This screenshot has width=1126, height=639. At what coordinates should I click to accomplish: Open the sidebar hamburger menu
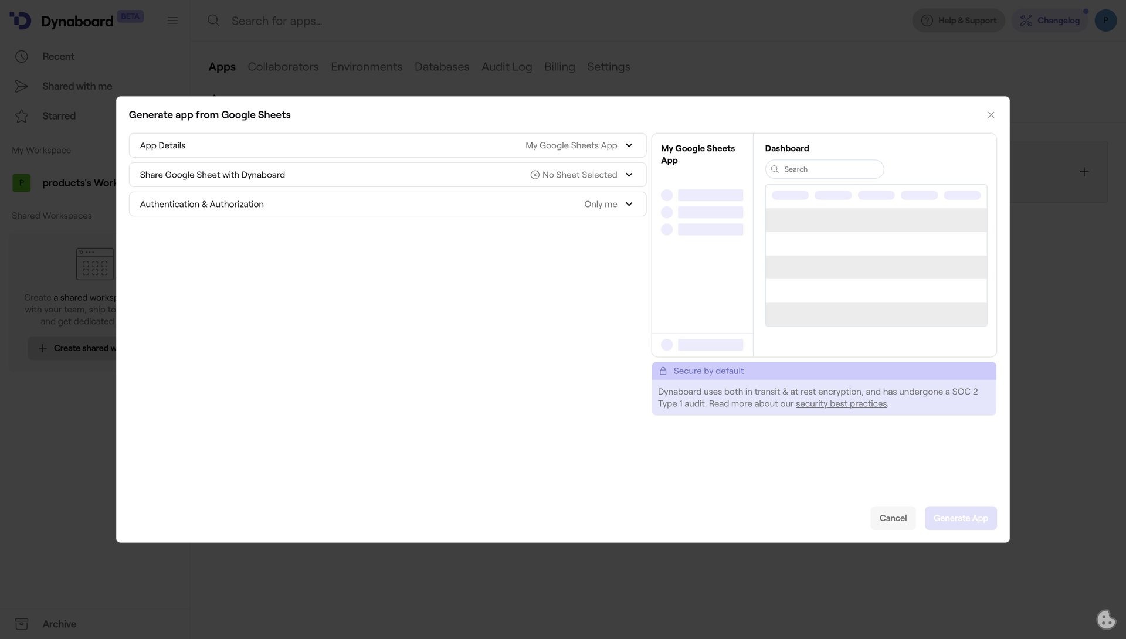pyautogui.click(x=172, y=20)
